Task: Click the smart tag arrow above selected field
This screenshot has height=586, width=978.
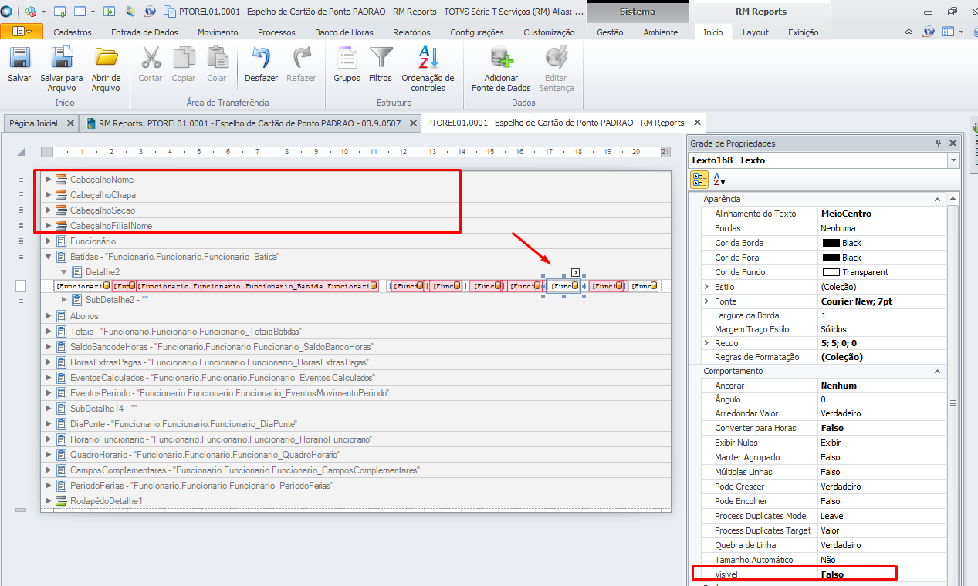Action: click(x=575, y=272)
